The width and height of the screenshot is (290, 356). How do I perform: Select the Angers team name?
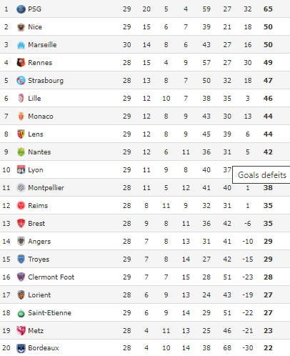coord(39,242)
